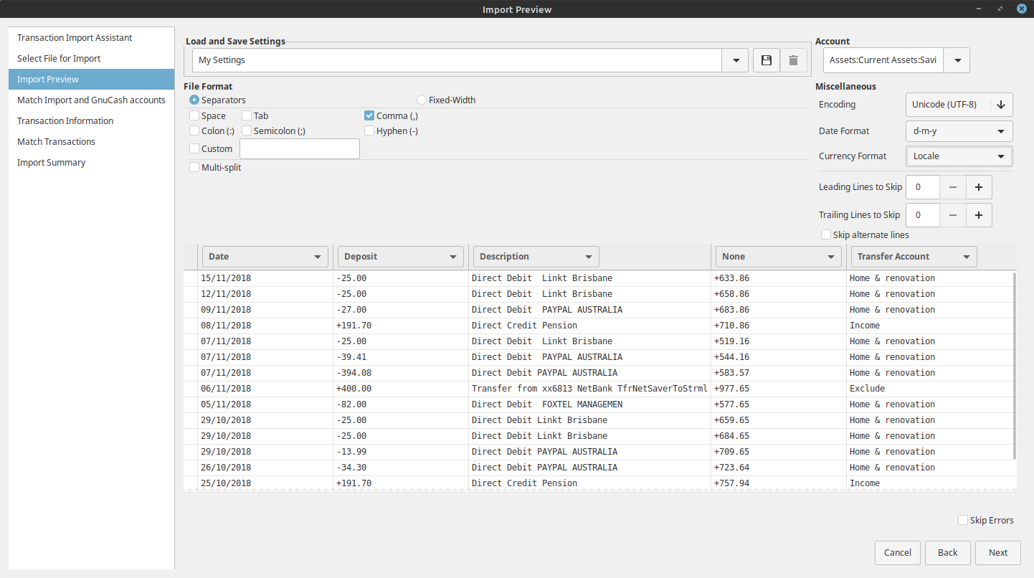Click the Cancel button
Image resolution: width=1034 pixels, height=578 pixels.
coord(897,552)
